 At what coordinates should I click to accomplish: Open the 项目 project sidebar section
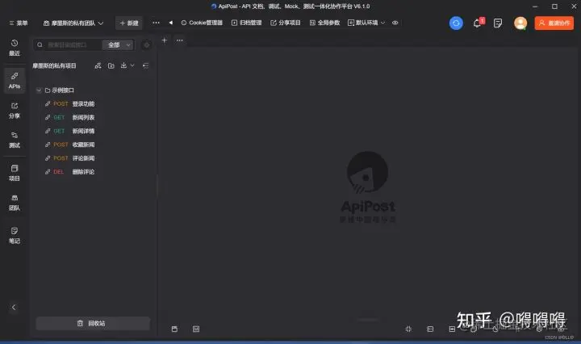click(15, 173)
